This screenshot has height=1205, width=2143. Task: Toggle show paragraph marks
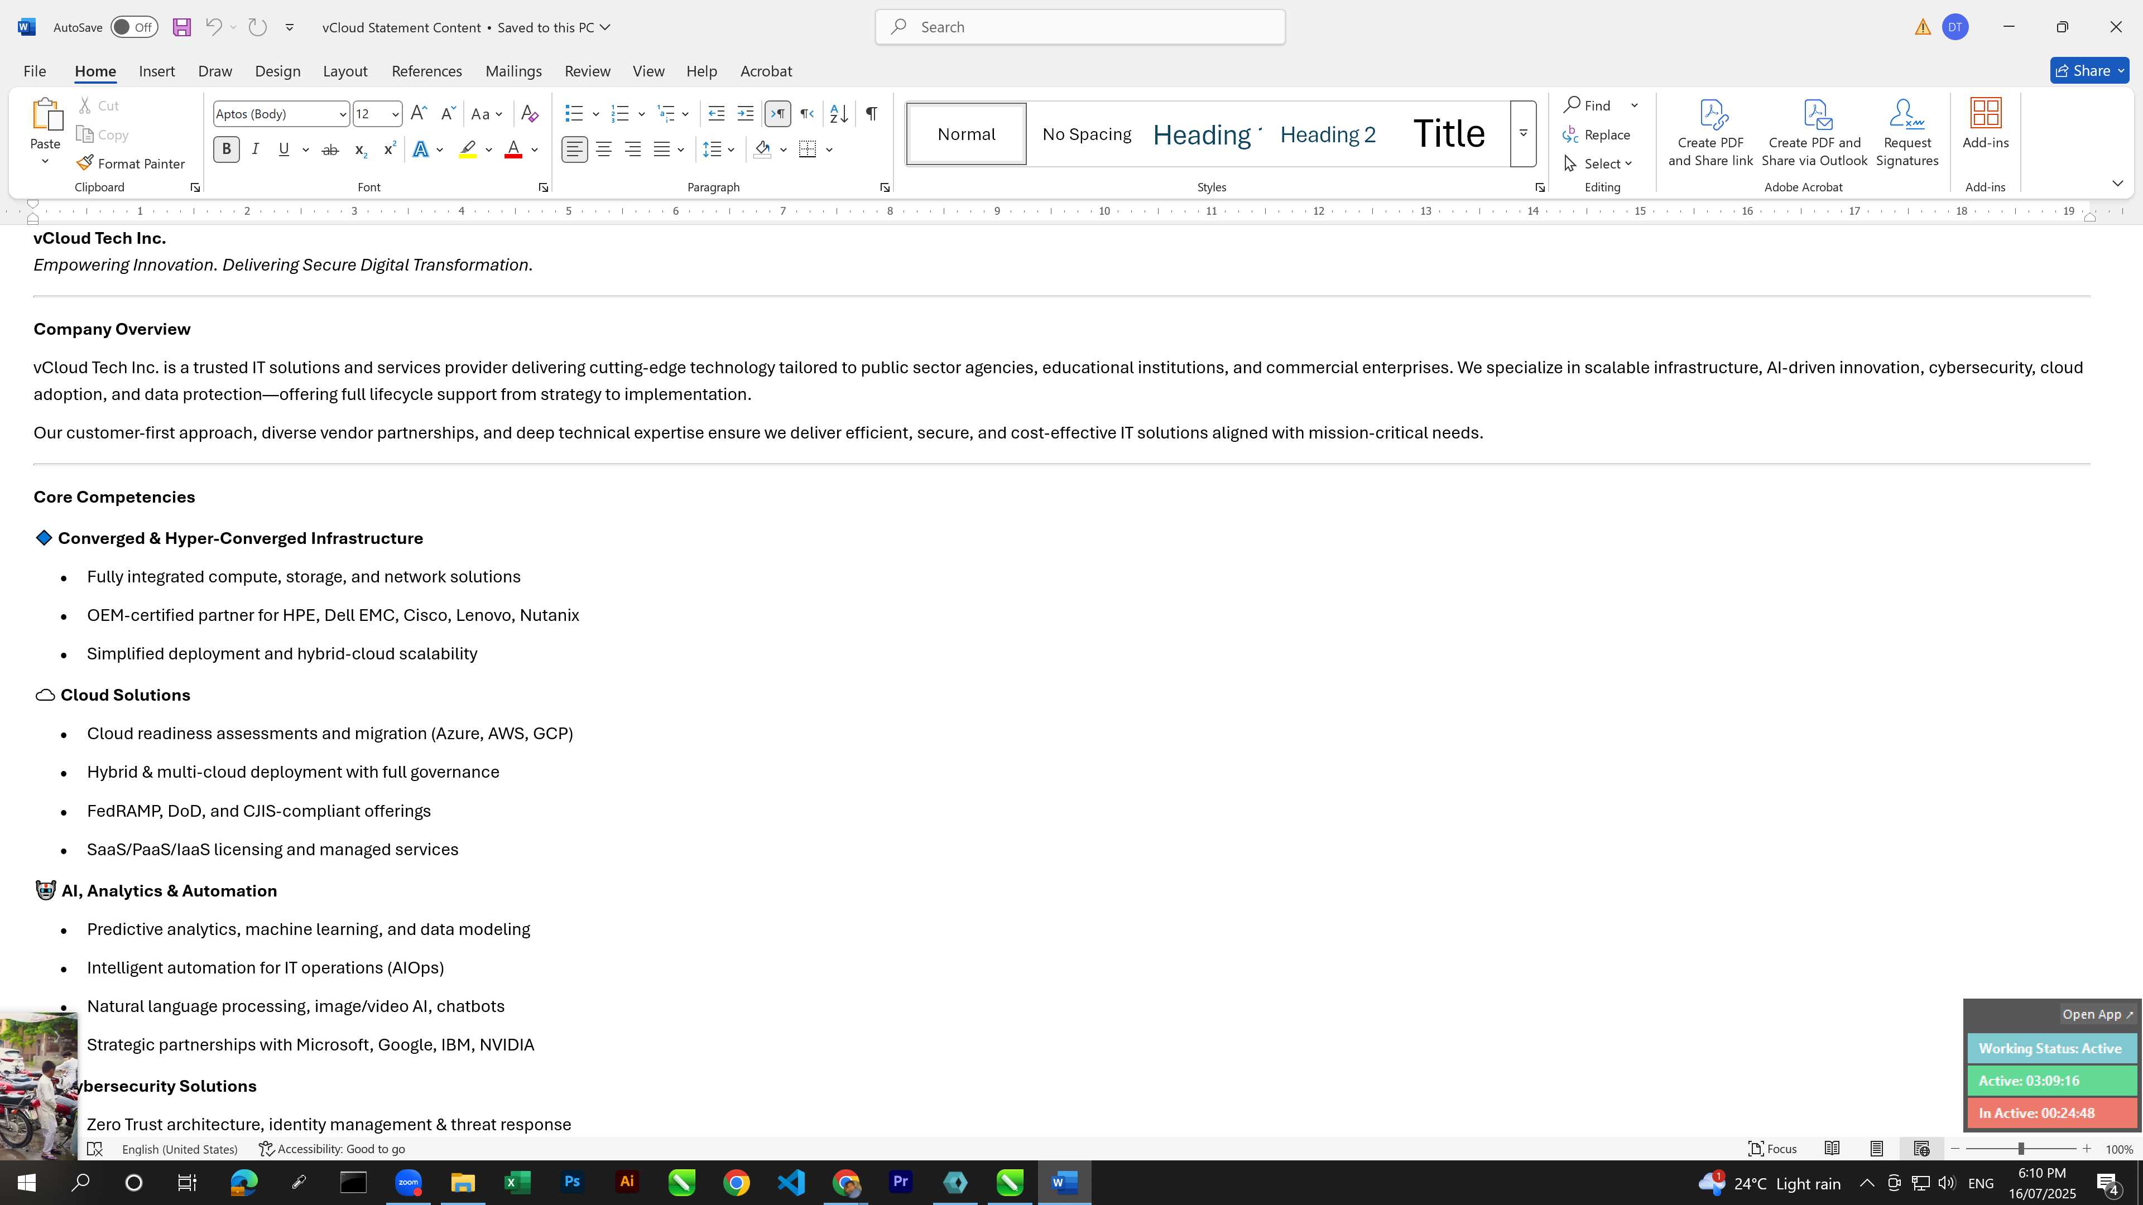click(871, 114)
